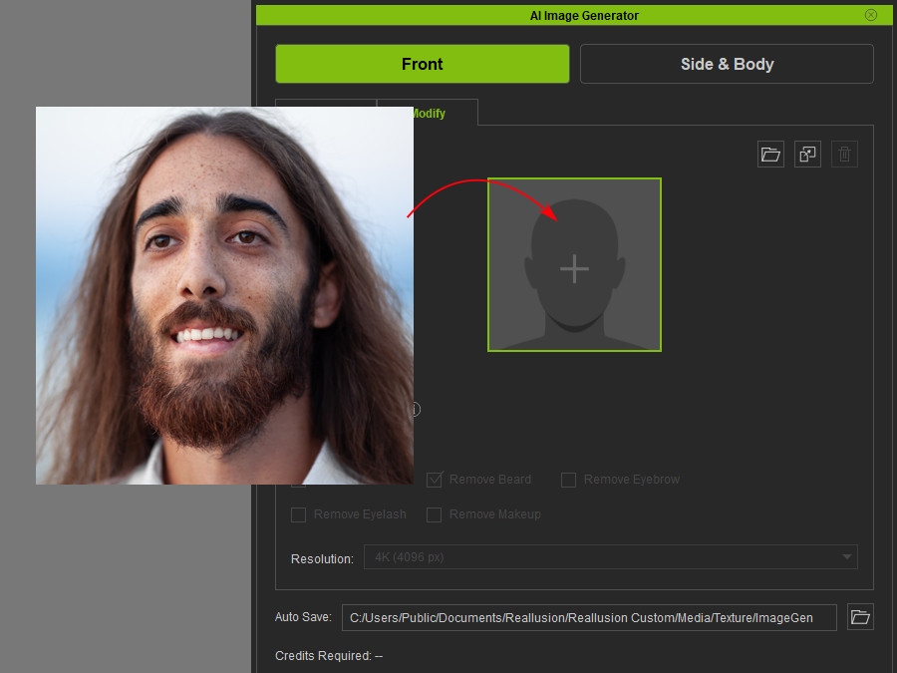Viewport: 897px width, 673px height.
Task: Uncheck the Remove Beard checkbox
Action: point(435,480)
